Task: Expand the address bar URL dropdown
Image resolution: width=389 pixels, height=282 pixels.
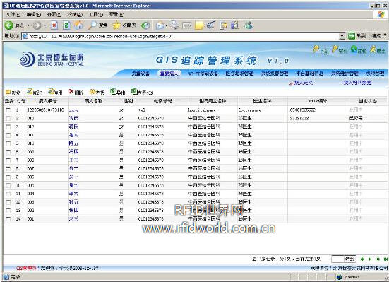Action: click(342, 36)
